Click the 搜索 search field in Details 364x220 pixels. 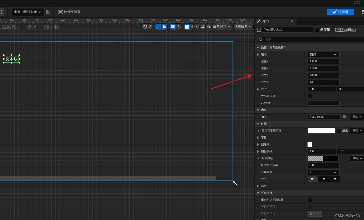point(311,39)
